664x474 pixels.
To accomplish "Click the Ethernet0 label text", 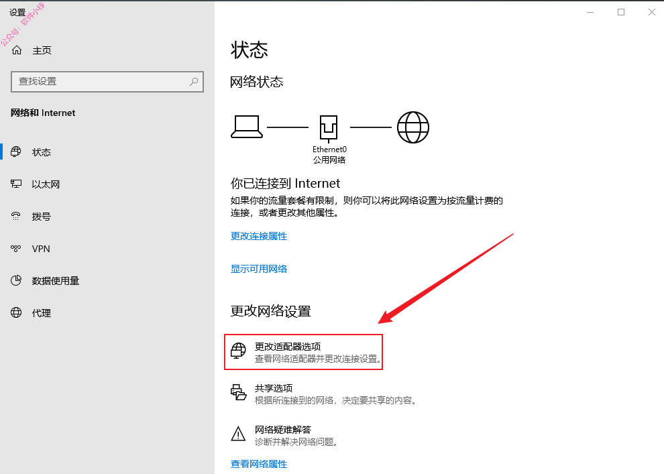I will 329,150.
